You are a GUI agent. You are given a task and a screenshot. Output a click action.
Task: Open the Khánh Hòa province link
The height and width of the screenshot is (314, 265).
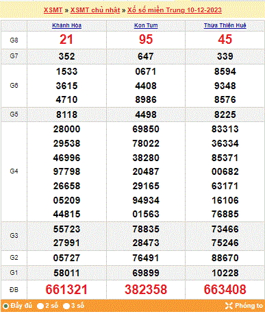pyautogui.click(x=66, y=25)
